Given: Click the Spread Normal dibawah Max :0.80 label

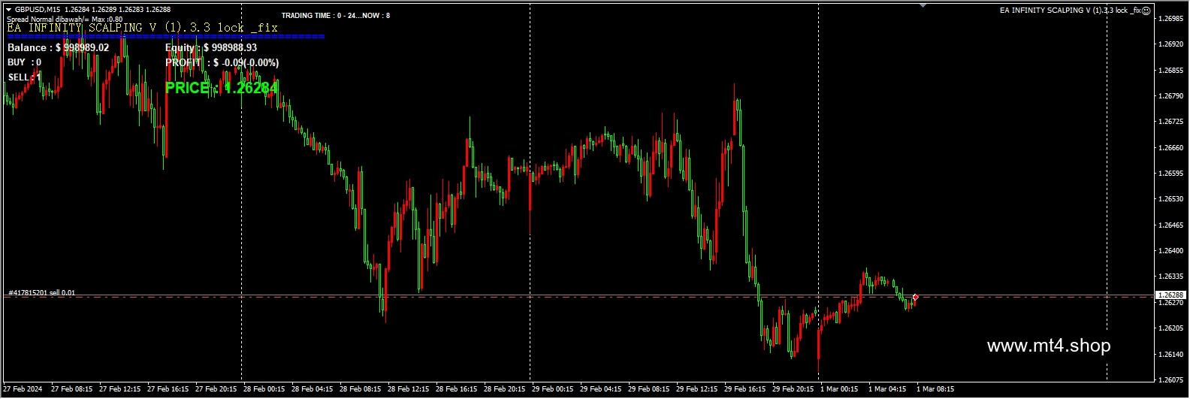Looking at the screenshot, I should [65, 19].
